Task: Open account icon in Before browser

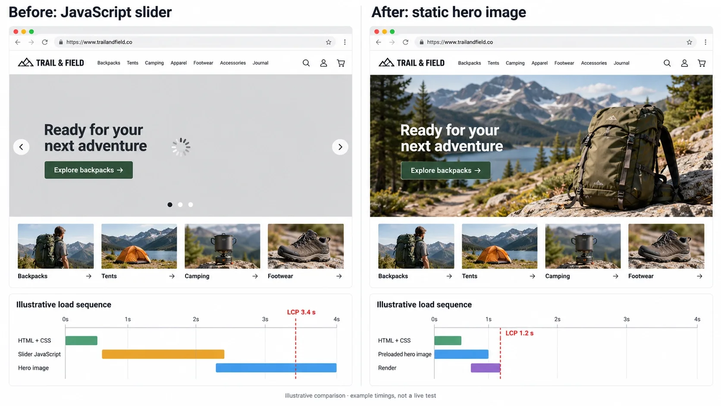Action: click(x=323, y=63)
